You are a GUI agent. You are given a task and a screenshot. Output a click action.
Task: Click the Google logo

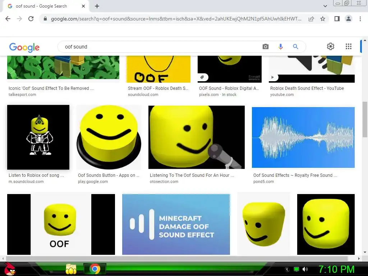pyautogui.click(x=24, y=47)
